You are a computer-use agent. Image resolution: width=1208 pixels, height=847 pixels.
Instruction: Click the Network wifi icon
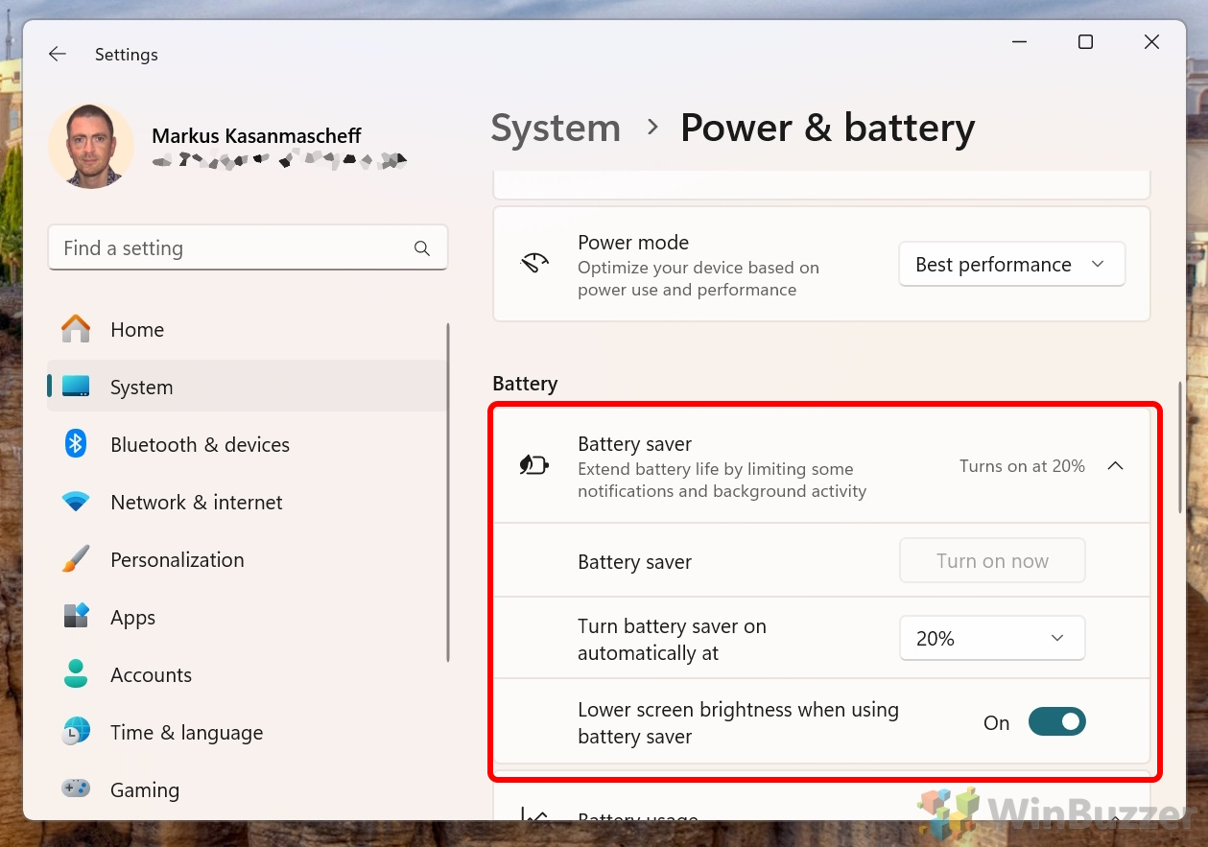click(76, 502)
